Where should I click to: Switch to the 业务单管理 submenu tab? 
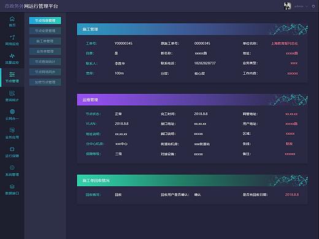[x=45, y=51]
